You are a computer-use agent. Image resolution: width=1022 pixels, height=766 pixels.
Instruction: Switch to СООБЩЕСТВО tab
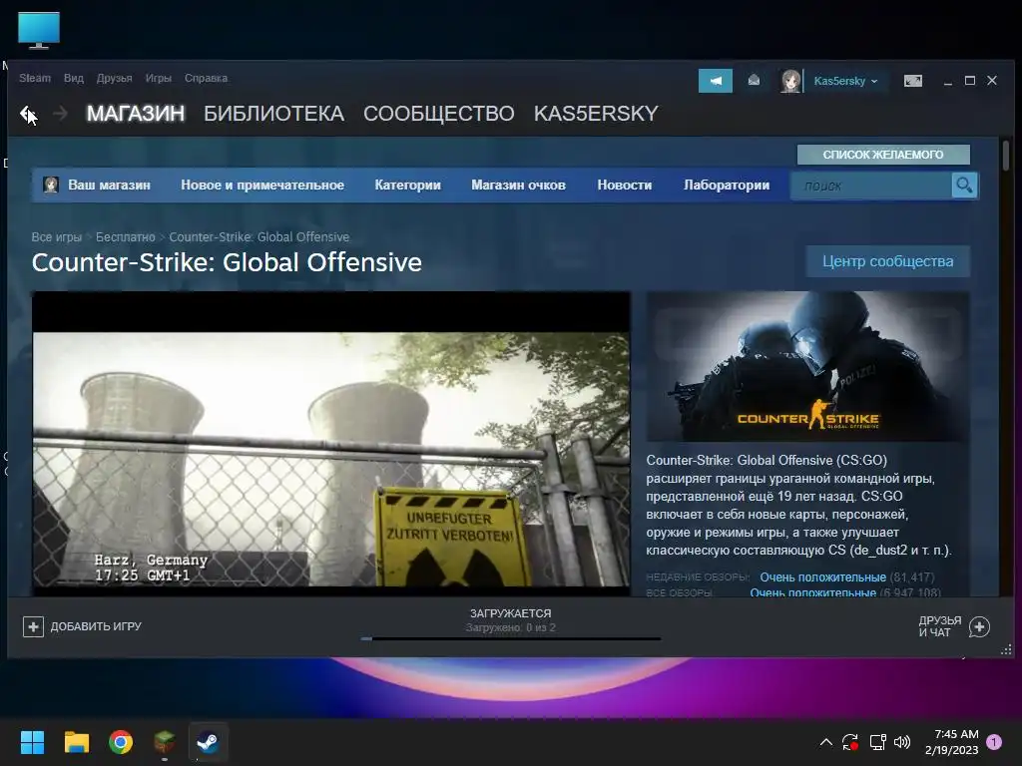tap(439, 114)
